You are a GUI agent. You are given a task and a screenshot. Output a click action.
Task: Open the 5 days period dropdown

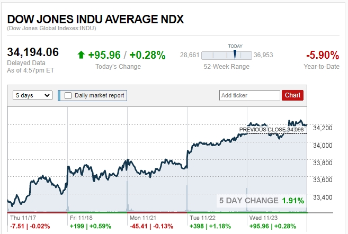(x=33, y=95)
